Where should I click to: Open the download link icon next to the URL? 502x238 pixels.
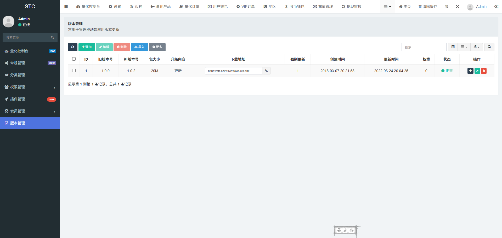click(x=266, y=71)
